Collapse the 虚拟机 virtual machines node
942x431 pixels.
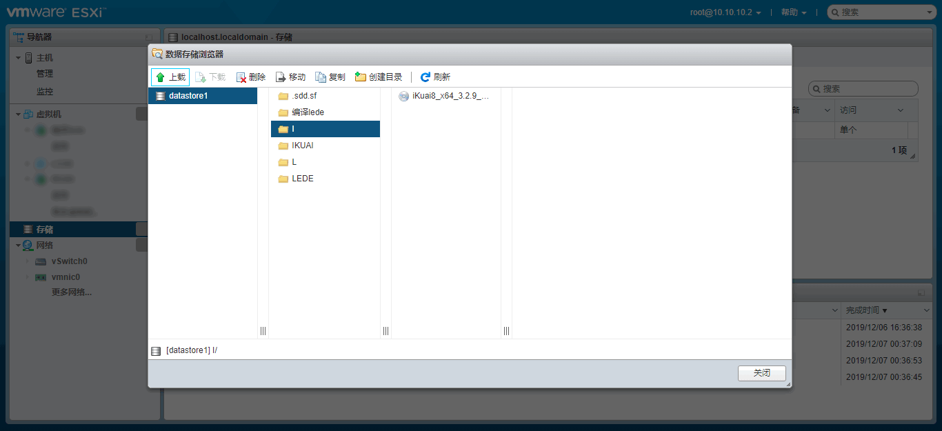[19, 114]
